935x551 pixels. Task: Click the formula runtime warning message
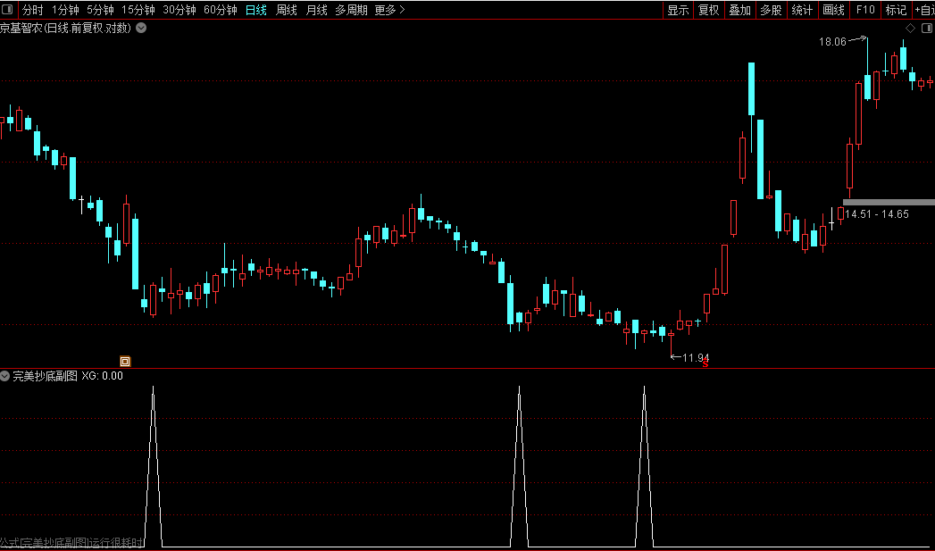pyautogui.click(x=71, y=543)
